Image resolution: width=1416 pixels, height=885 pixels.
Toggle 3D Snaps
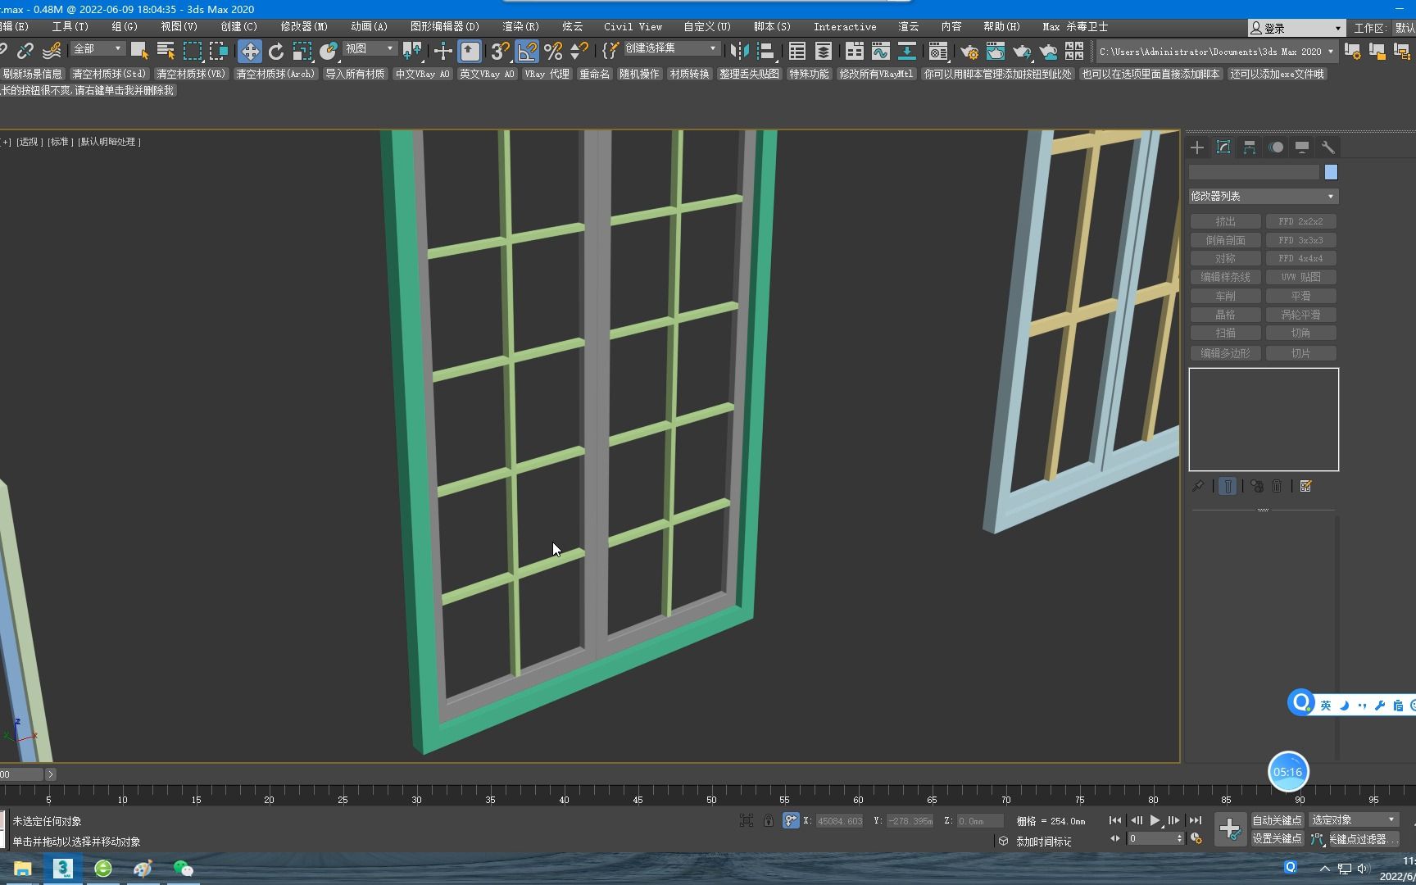click(499, 52)
